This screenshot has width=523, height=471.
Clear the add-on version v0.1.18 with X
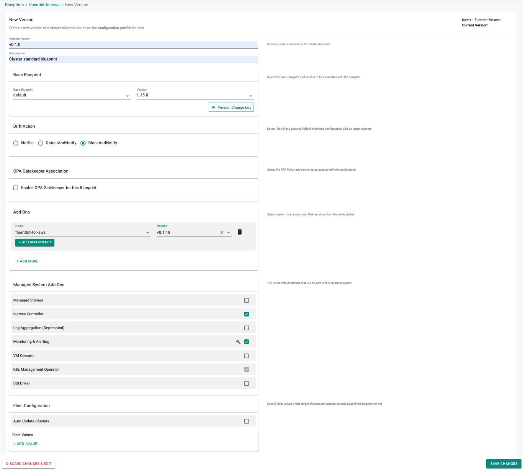(x=222, y=232)
